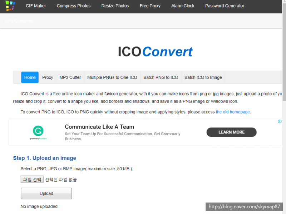Select the Home tab
Screen dimensions: 286x214
(30, 77)
